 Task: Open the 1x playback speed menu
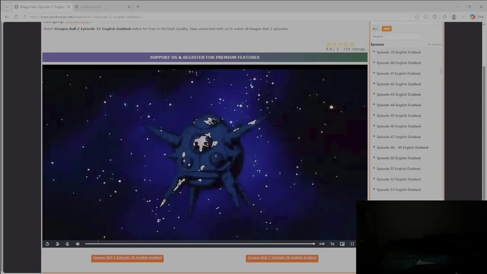tap(332, 244)
